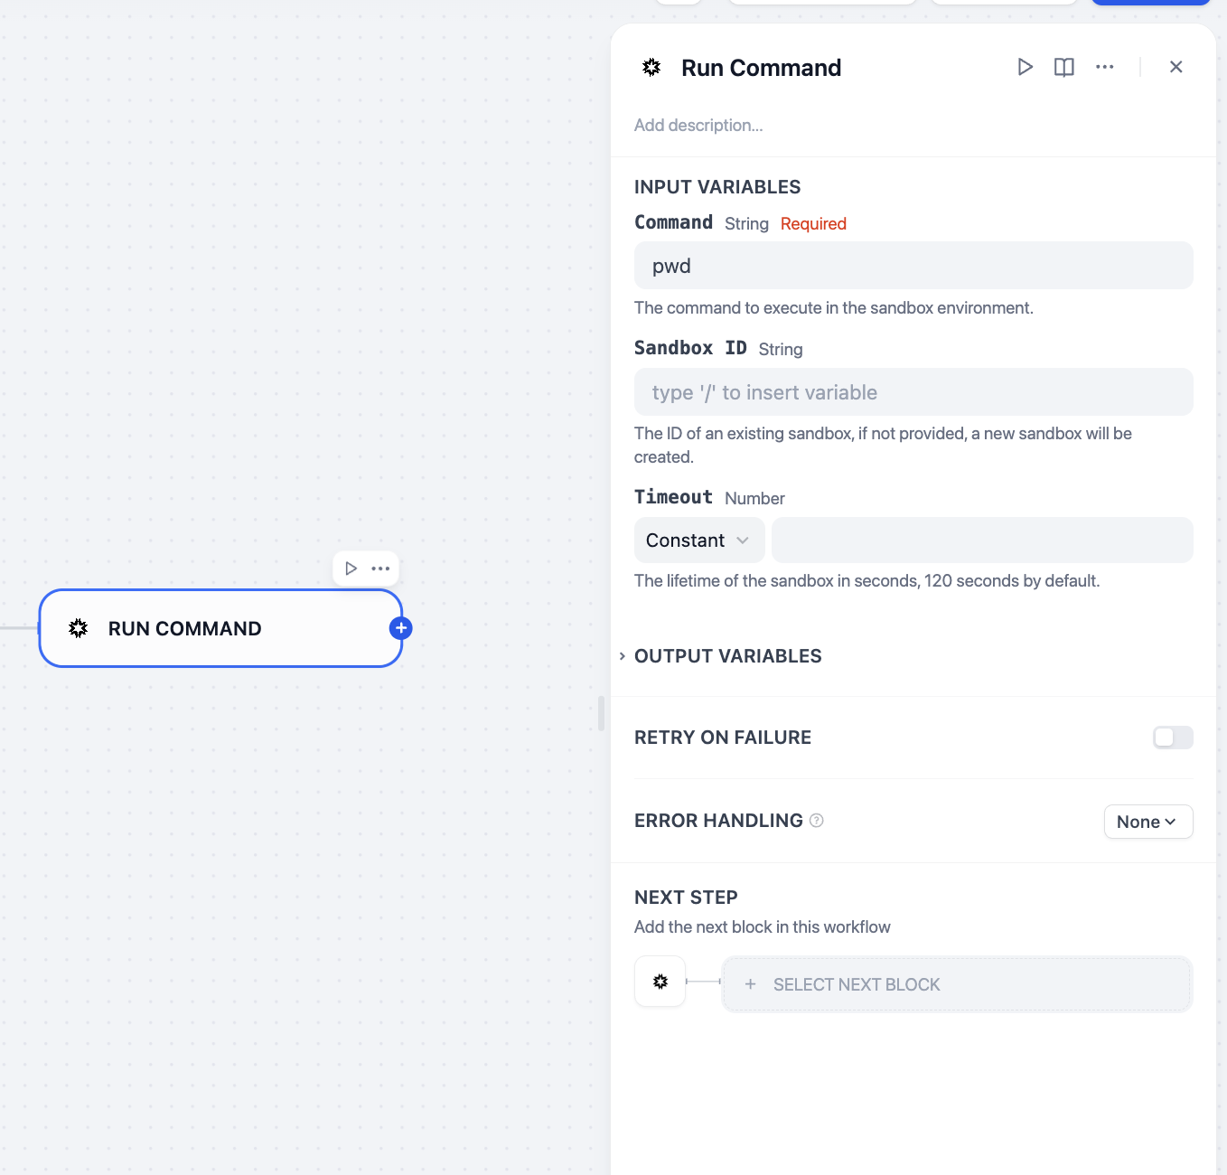This screenshot has height=1175, width=1227.
Task: Open documentation book icon in panel header
Action: 1064,67
